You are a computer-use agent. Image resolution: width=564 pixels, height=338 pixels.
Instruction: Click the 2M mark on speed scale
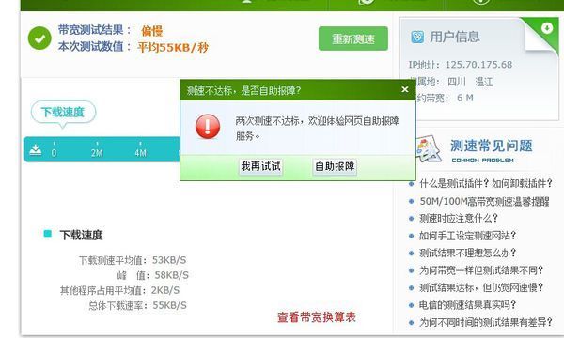tap(97, 153)
